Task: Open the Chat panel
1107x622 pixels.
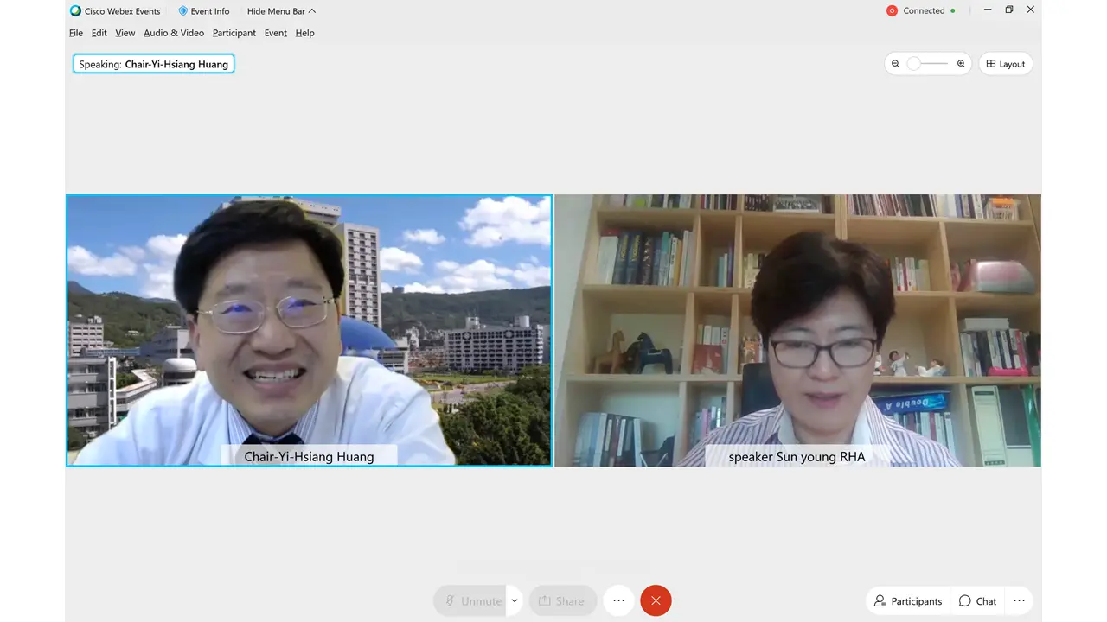Action: tap(977, 600)
